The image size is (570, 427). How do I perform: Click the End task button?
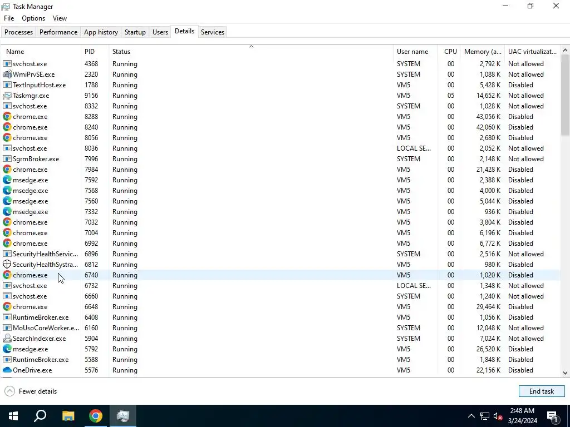542,391
